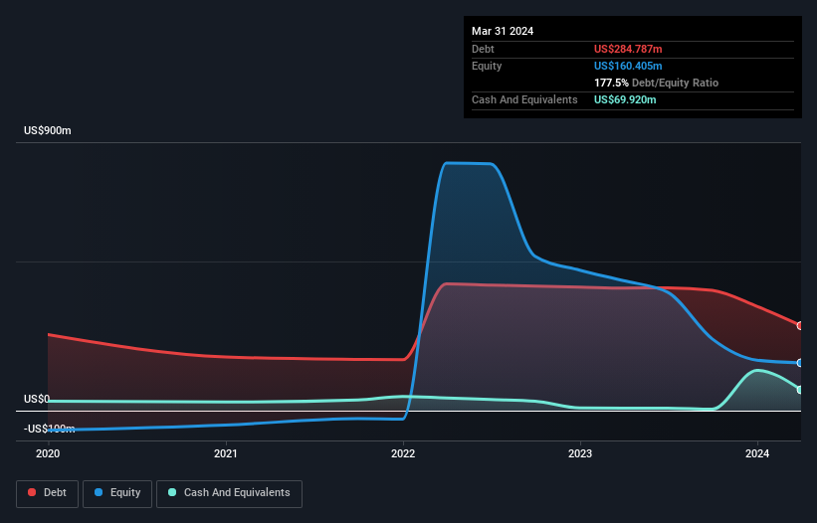Viewport: 817px width, 523px height.
Task: Click the Equity row label in tooltip
Action: pos(487,66)
